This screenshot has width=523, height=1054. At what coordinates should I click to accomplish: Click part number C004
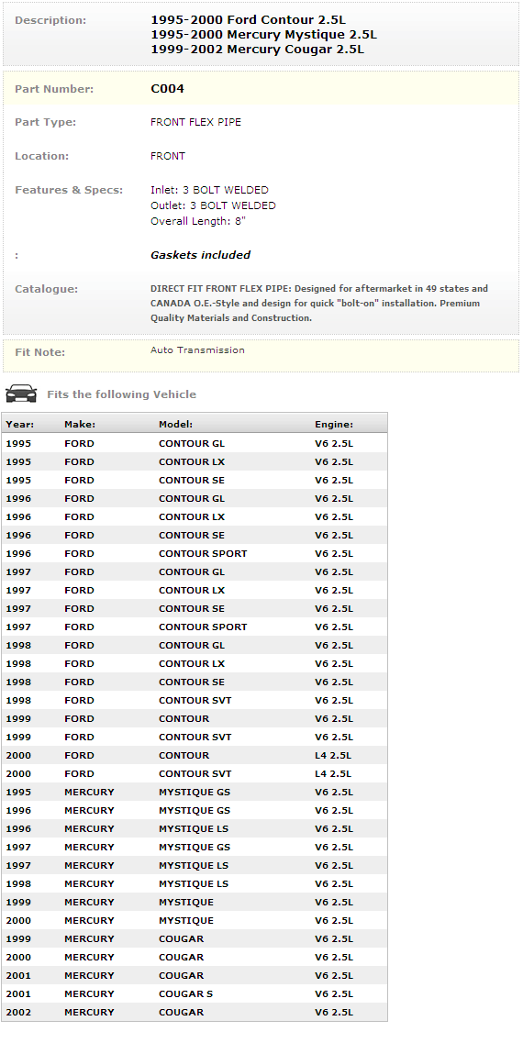point(167,89)
